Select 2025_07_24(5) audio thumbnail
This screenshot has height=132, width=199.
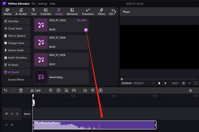pyautogui.click(x=41, y=25)
